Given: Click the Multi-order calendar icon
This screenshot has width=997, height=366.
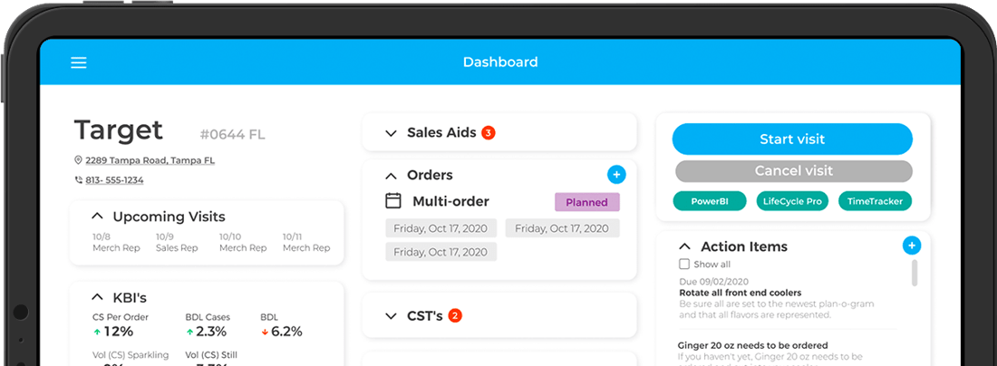Looking at the screenshot, I should (x=393, y=201).
